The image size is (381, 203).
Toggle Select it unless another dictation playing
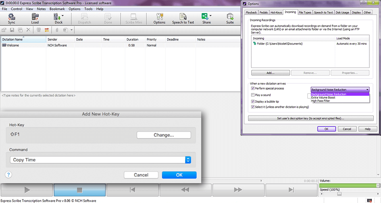click(253, 107)
